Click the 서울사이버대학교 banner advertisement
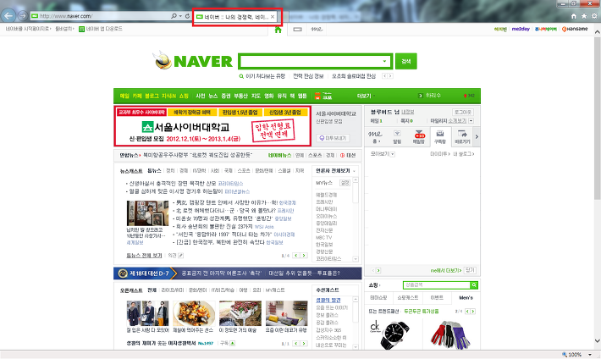Viewport: 601px width, 359px height. pos(212,126)
